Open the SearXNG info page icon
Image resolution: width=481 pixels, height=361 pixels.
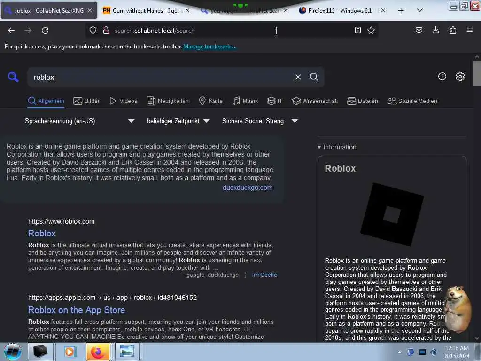pos(442,77)
